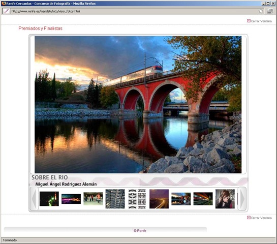Click the top 'Cerrar Ventana' link
The height and width of the screenshot is (244, 277).
point(261,21)
